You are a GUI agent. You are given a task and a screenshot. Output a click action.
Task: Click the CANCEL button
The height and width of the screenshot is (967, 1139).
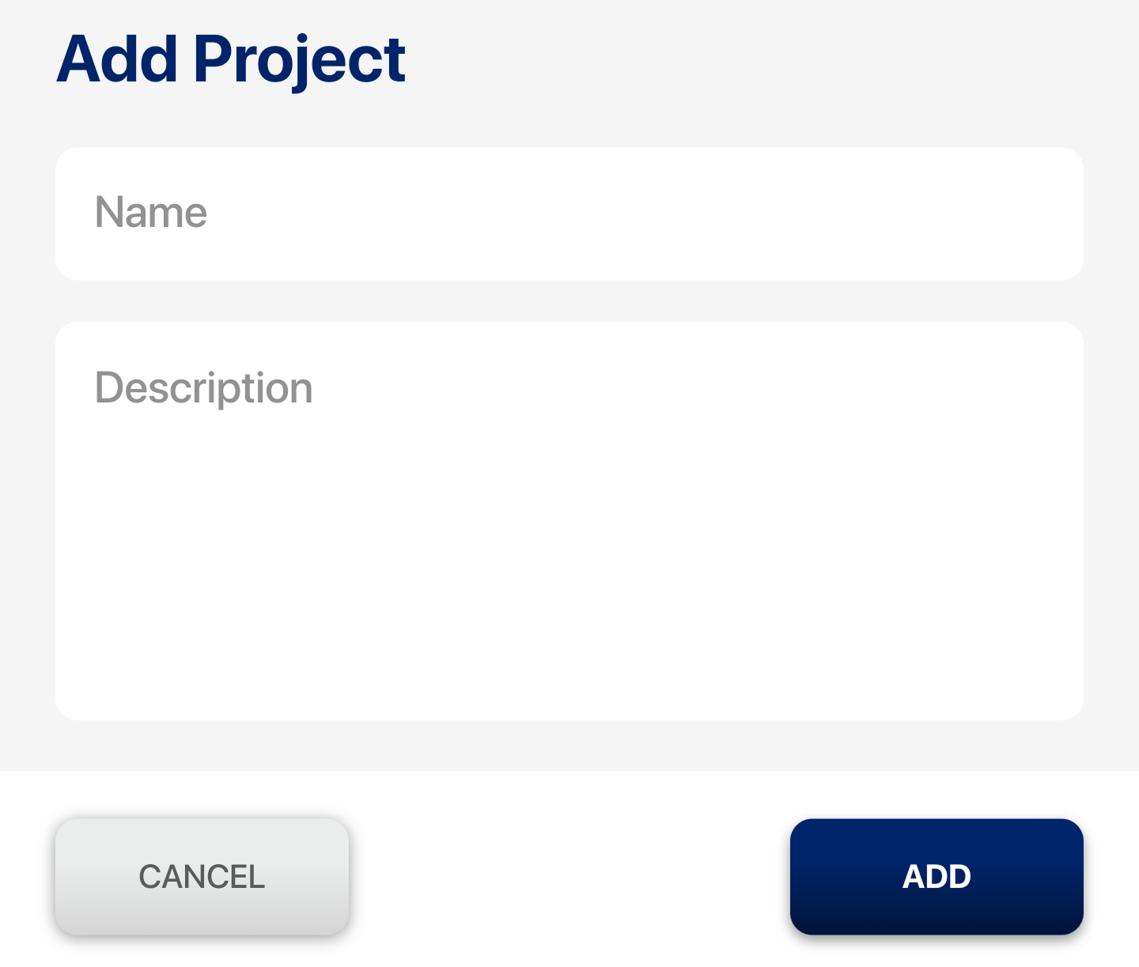(202, 877)
